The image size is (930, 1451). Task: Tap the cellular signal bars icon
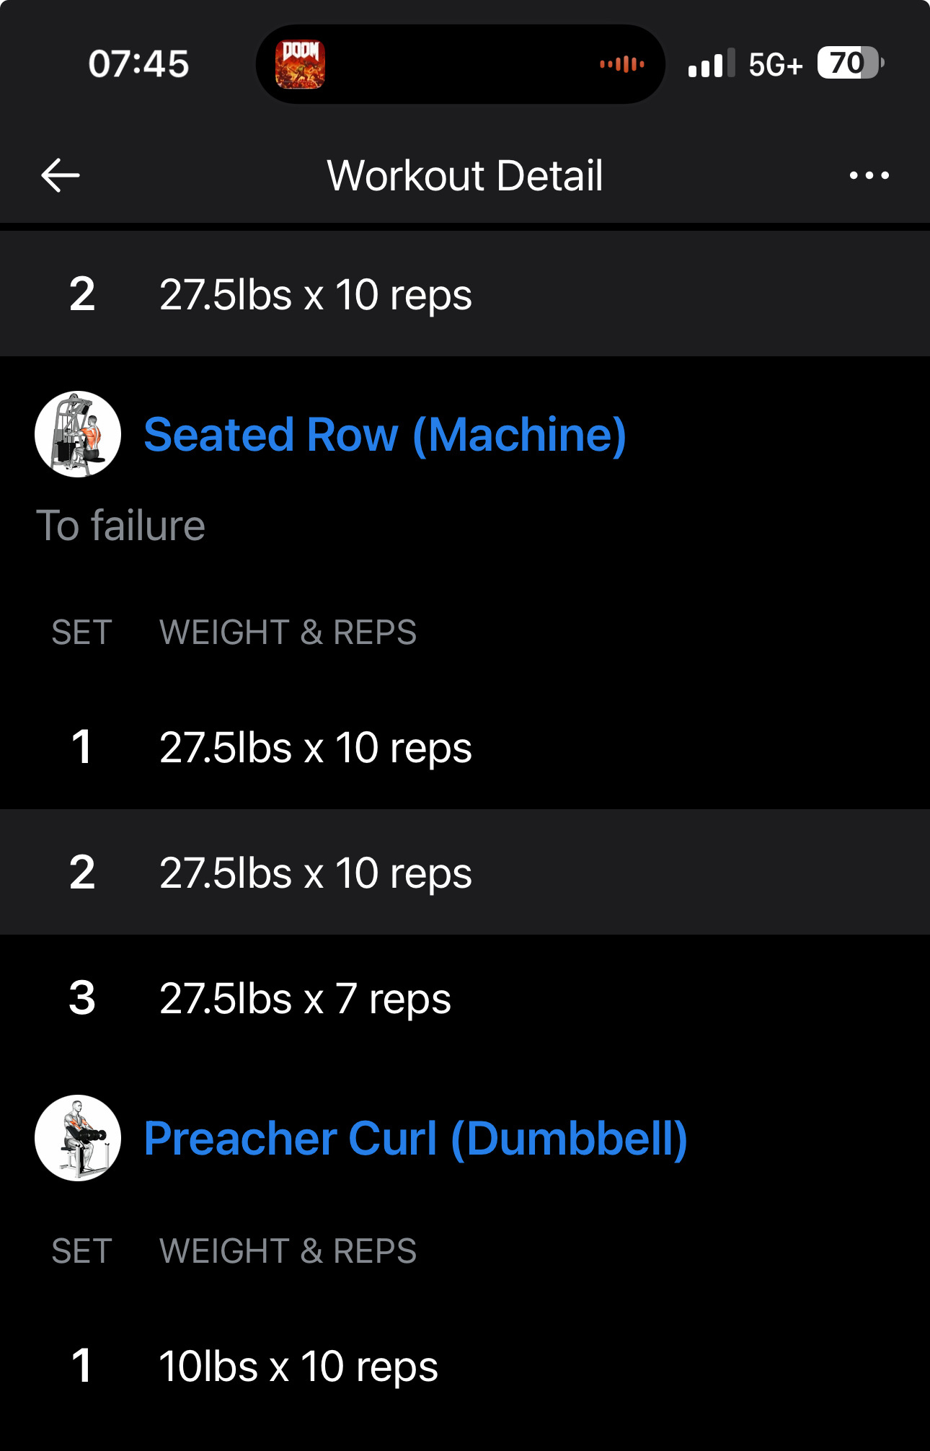point(712,63)
